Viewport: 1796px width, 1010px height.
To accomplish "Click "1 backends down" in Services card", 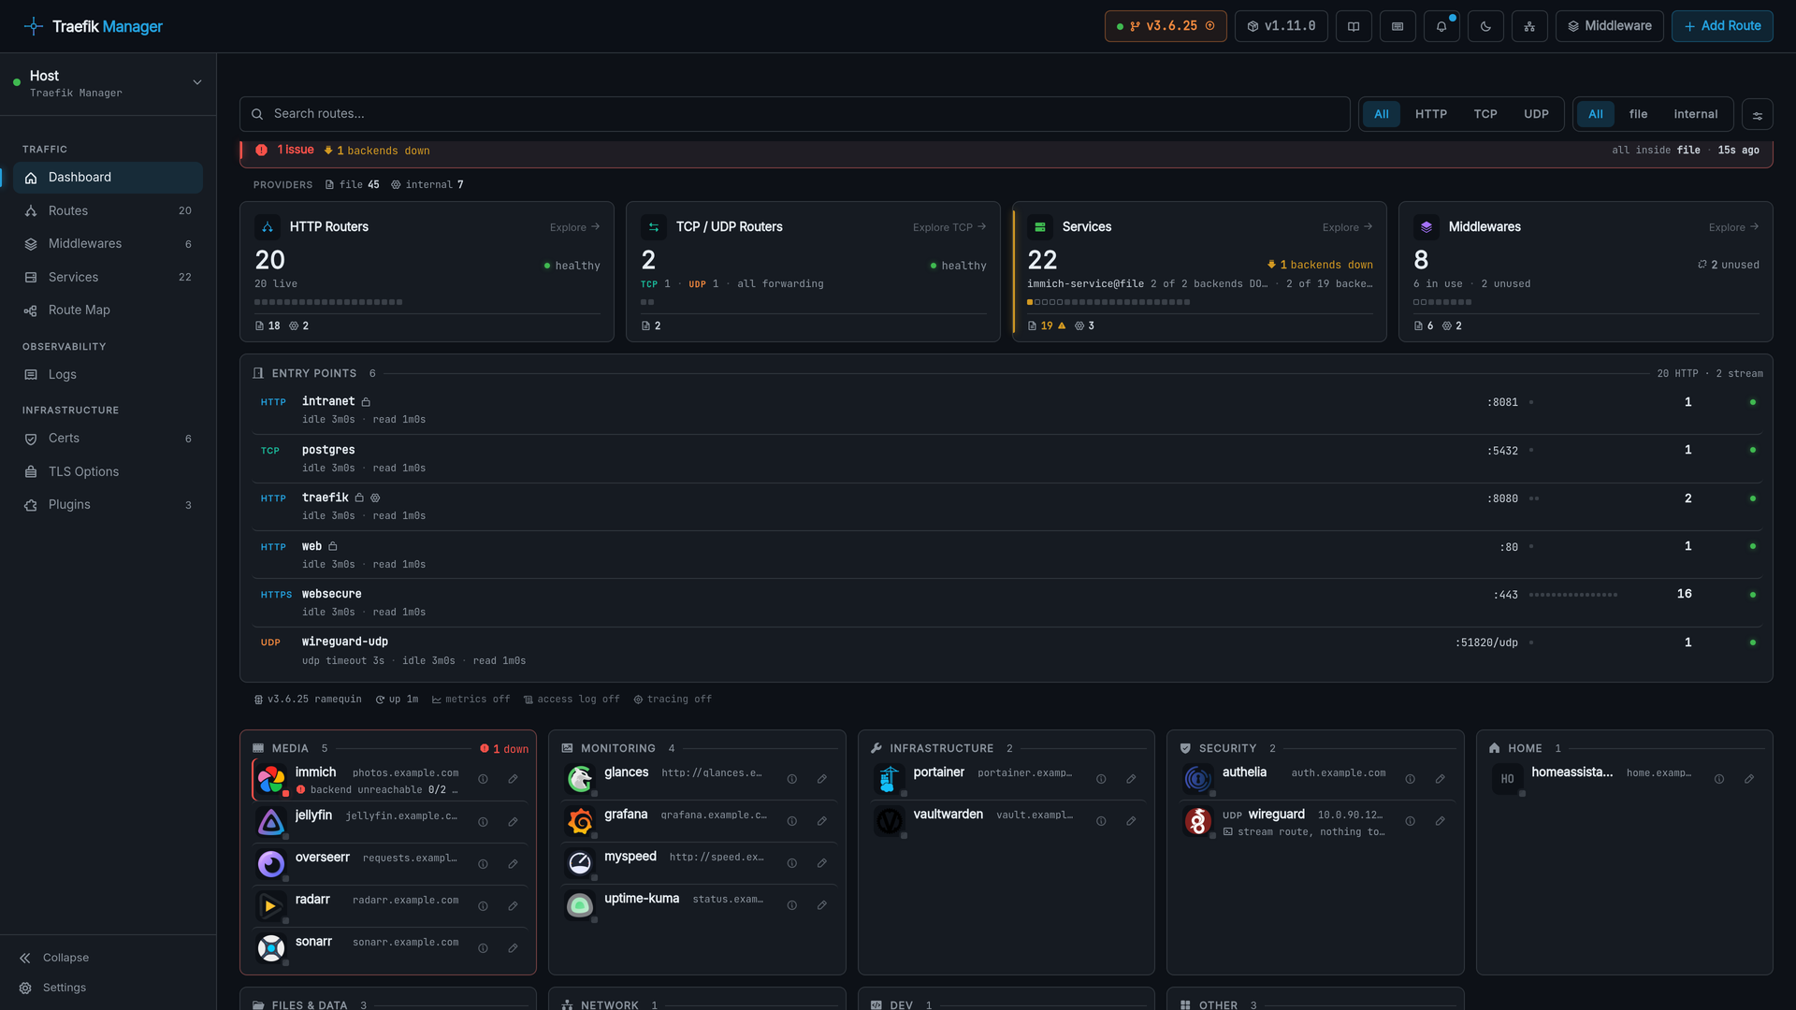I will tap(1320, 266).
